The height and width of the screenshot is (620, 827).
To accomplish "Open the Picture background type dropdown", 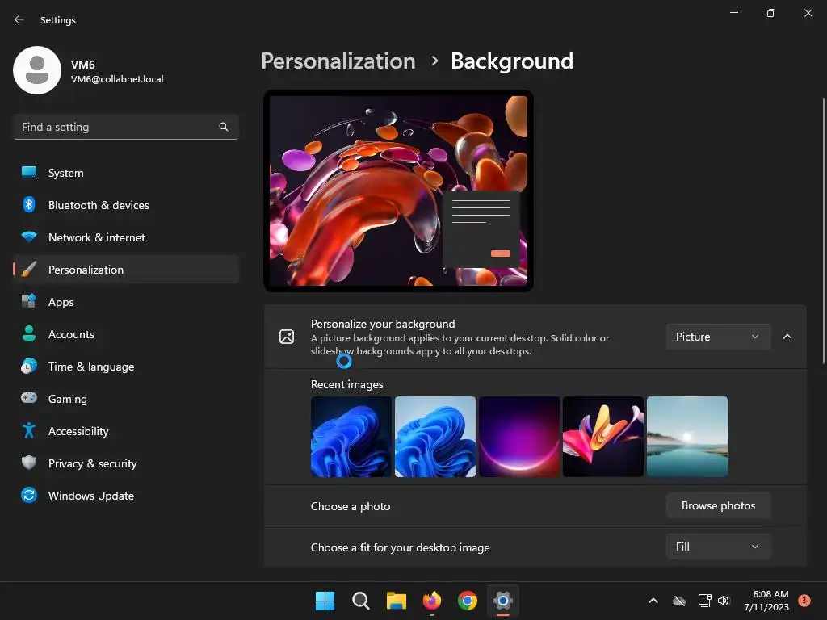I will coord(718,337).
